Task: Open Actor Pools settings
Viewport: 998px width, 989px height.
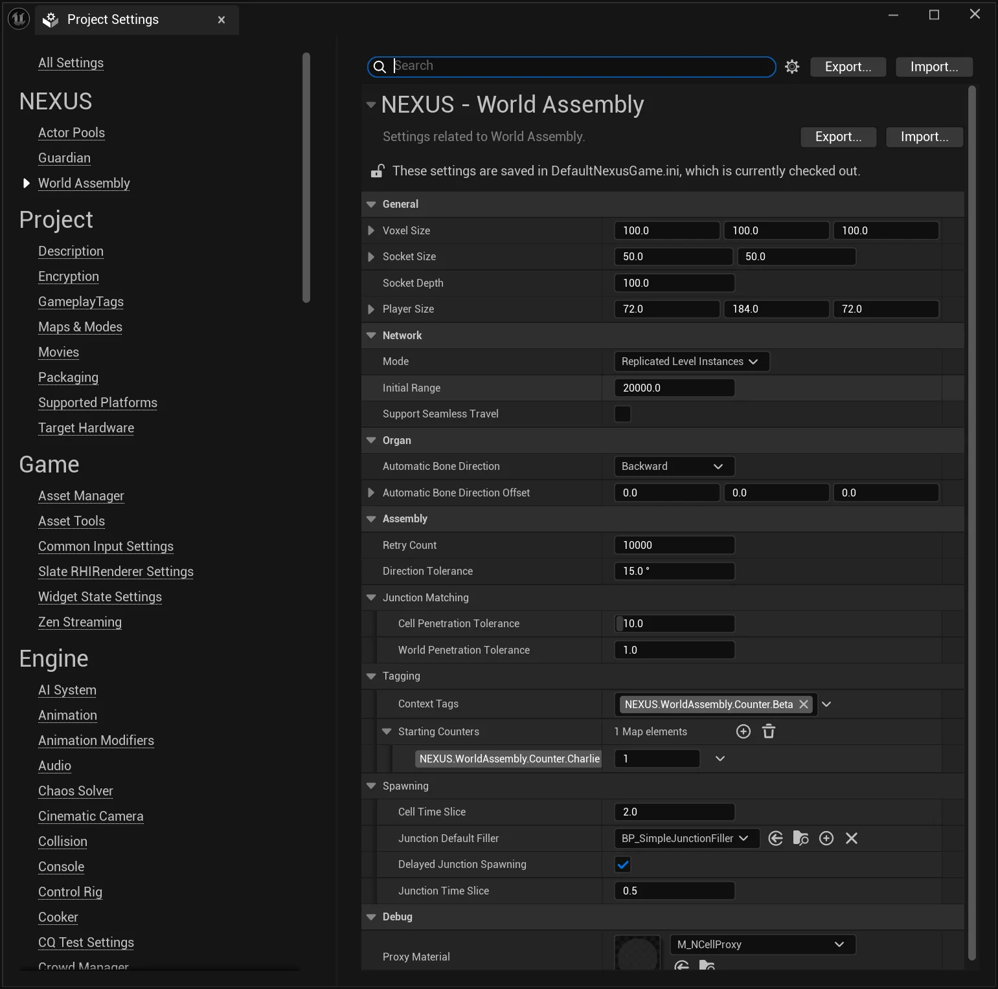Action: [x=71, y=133]
